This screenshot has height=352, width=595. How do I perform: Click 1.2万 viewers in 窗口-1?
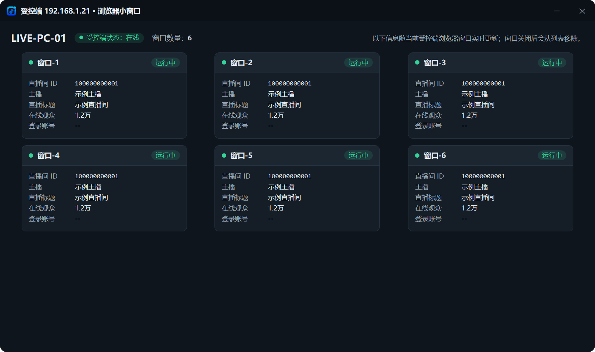click(x=83, y=115)
